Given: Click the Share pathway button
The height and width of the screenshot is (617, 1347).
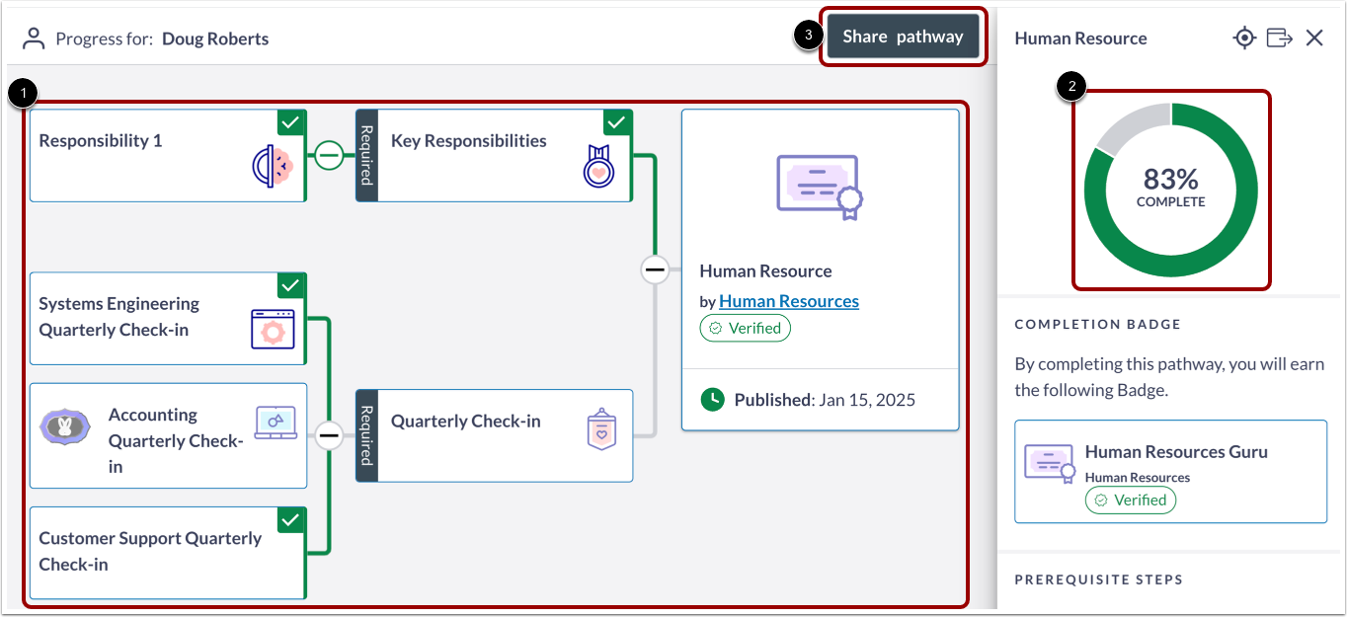Looking at the screenshot, I should (903, 38).
